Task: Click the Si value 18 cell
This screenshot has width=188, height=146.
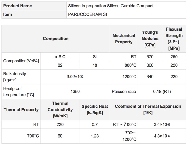Action: click(x=95, y=65)
